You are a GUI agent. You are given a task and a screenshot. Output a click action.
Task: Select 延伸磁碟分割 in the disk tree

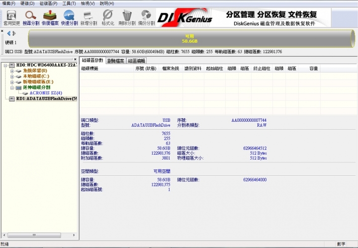click(x=36, y=87)
